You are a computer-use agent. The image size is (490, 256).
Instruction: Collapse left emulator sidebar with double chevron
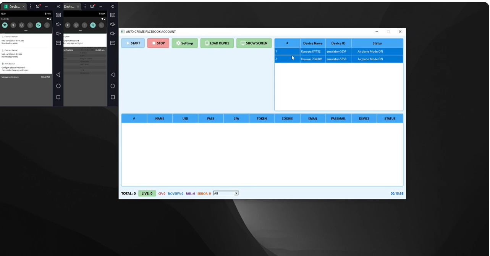pos(58,6)
